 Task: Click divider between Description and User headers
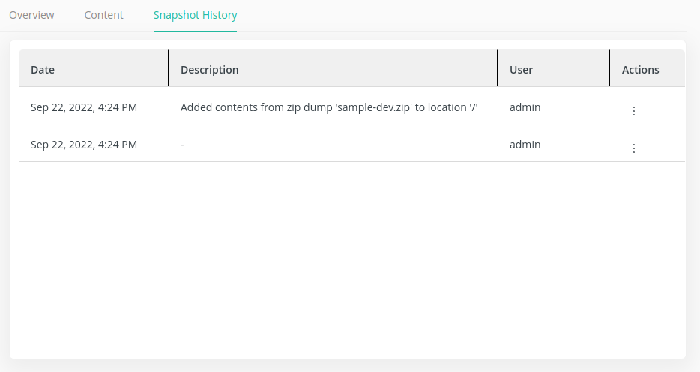tap(497, 68)
